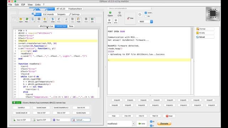228x128 pixels.
Task: Click the blank checkbox at toolbar start
Action: point(15,20)
